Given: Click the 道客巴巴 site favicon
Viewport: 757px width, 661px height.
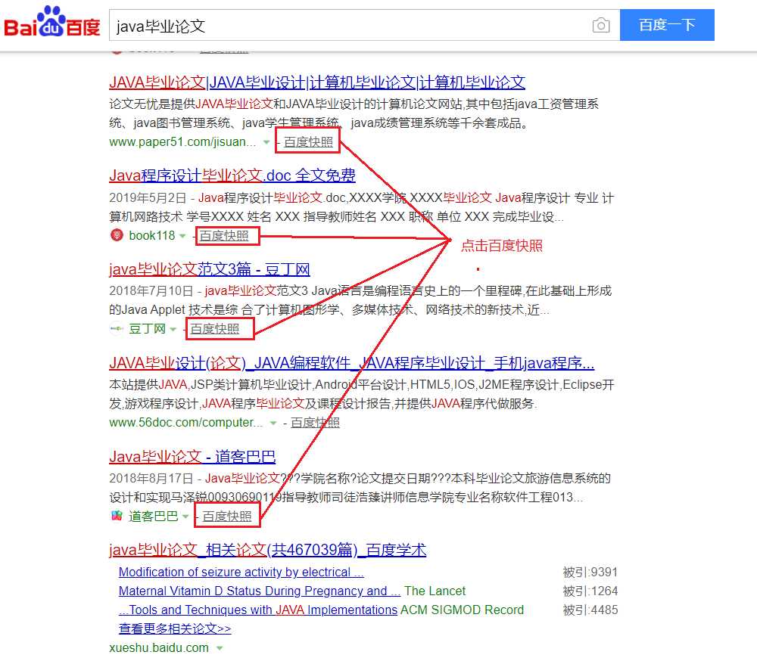Looking at the screenshot, I should pyautogui.click(x=117, y=516).
